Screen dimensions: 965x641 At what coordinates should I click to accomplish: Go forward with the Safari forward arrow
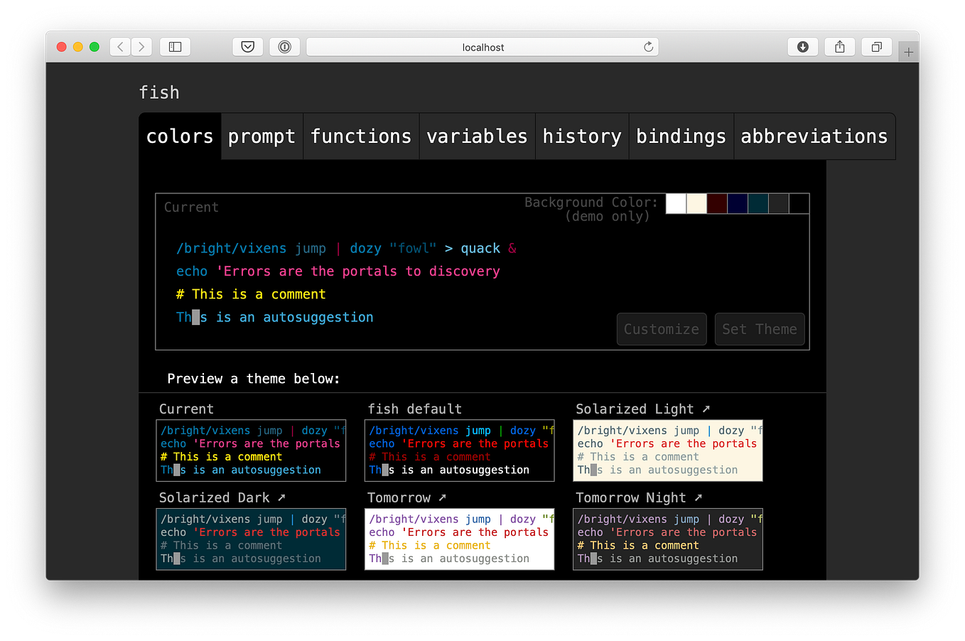pos(141,47)
